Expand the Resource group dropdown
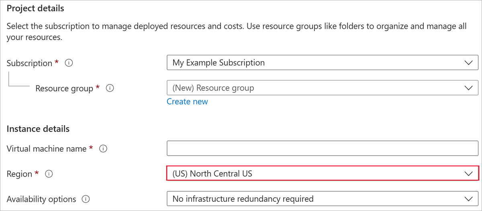 [x=322, y=88]
